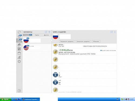Image resolution: width=135 pixels, height=101 pixels.
Task: Click the Internet Explorer quick launch icon
Action: point(13,99)
